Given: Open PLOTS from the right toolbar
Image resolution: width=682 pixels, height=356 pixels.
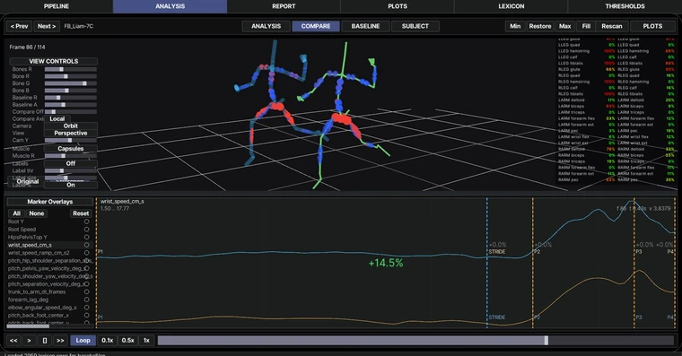Looking at the screenshot, I should [652, 26].
